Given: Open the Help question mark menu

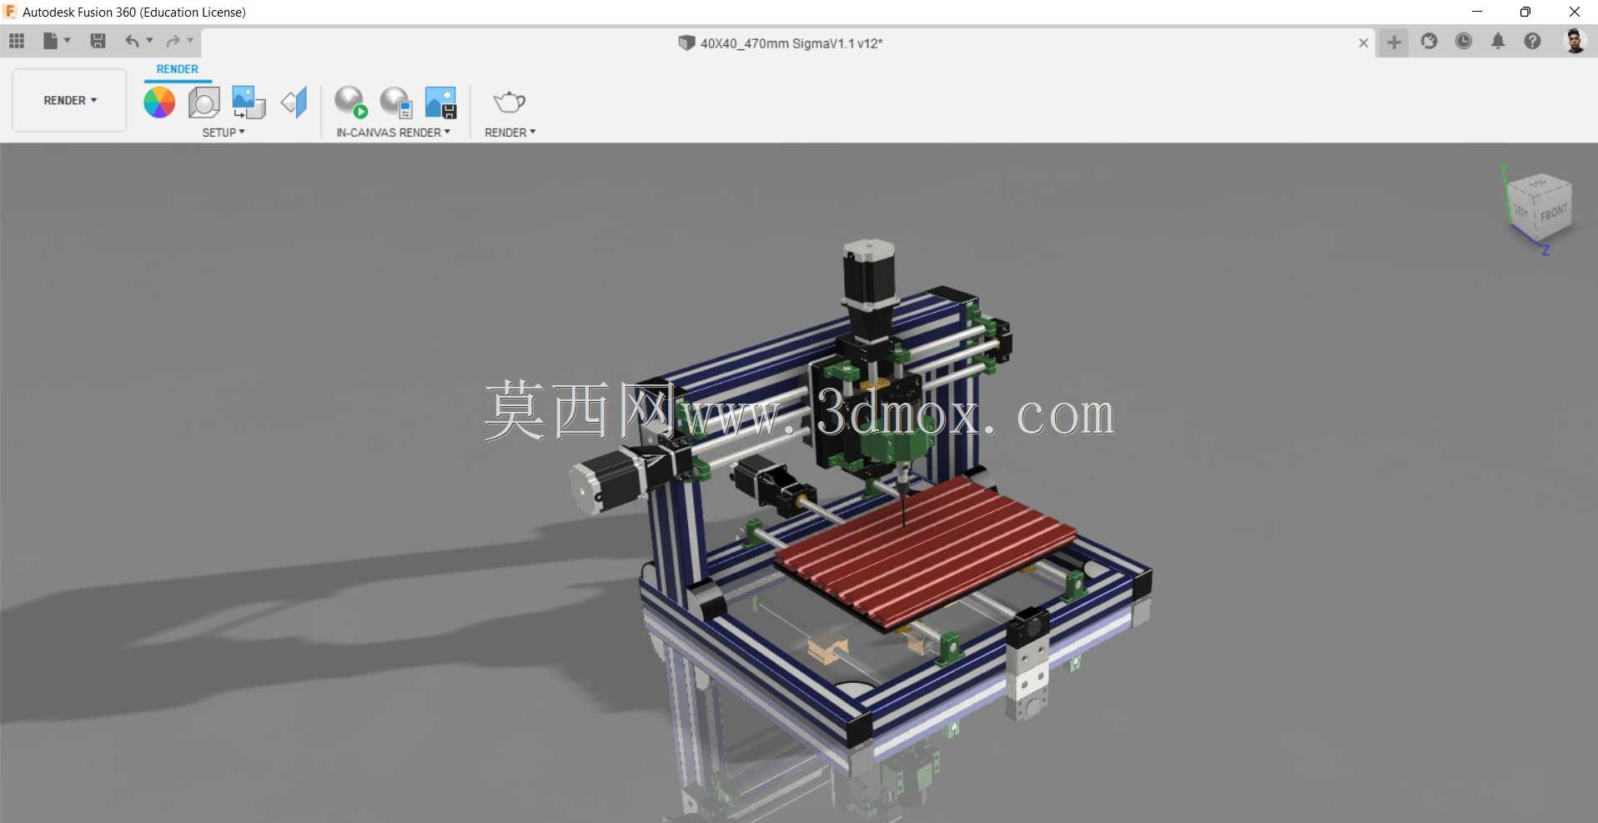Looking at the screenshot, I should click(x=1533, y=41).
